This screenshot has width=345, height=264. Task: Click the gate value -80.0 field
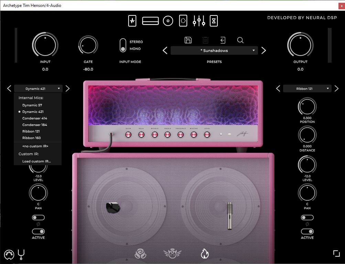[88, 69]
